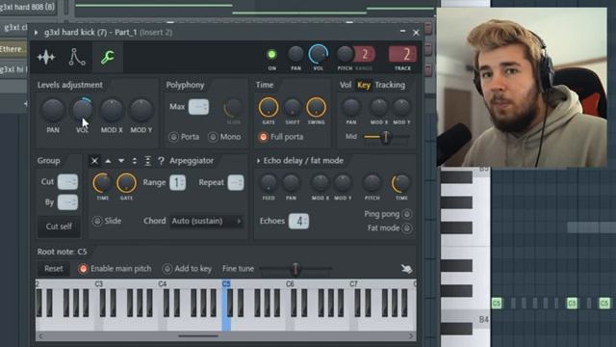Enable the Mono option
This screenshot has width=616, height=347.
[213, 137]
